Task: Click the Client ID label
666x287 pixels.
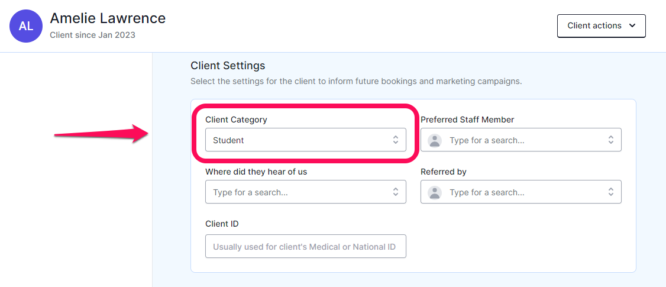Action: [222, 224]
